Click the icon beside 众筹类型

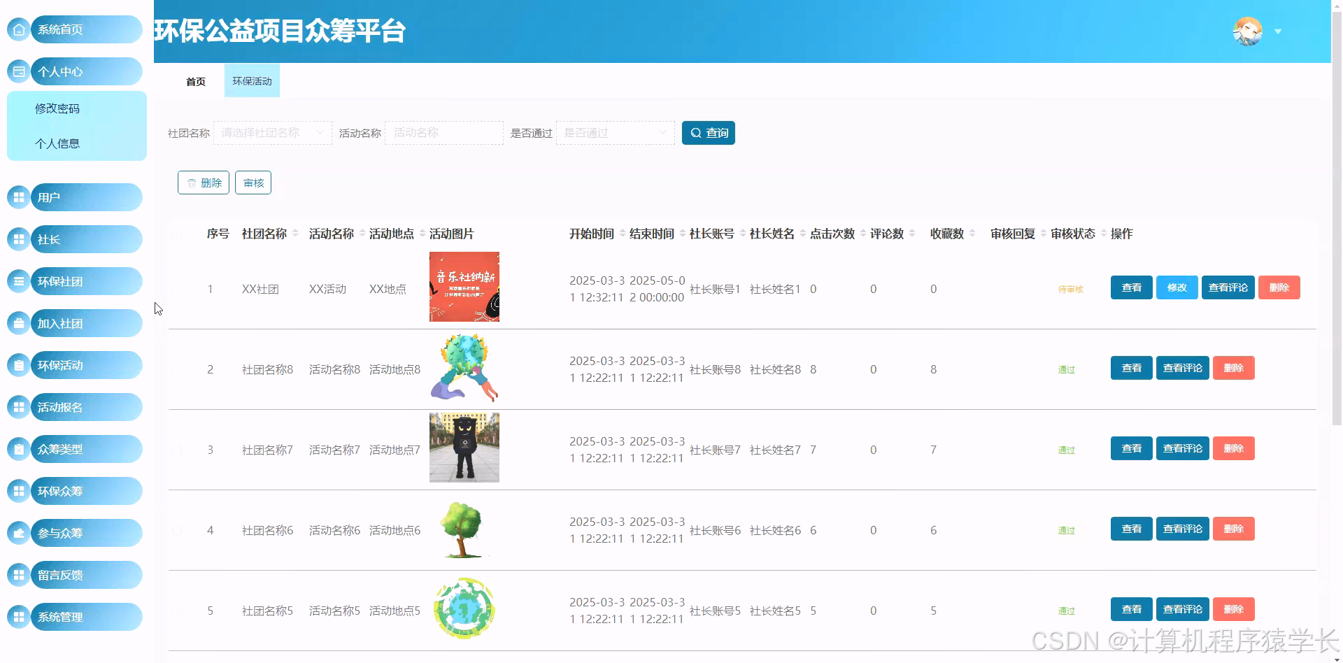pyautogui.click(x=19, y=449)
